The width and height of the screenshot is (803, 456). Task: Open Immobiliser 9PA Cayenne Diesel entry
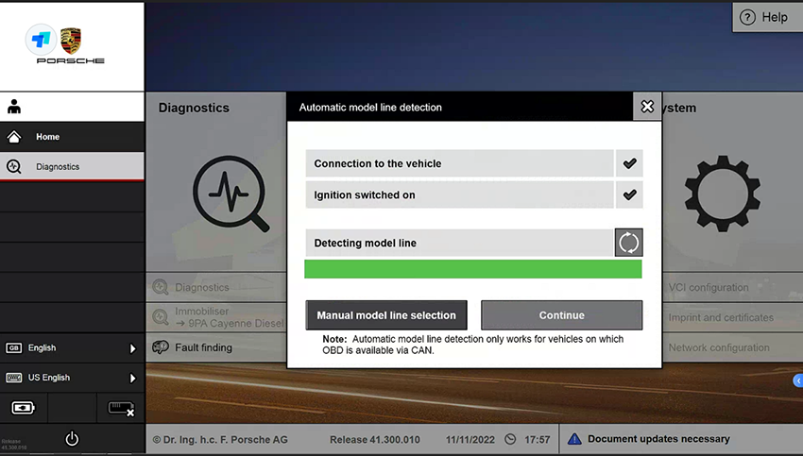pyautogui.click(x=216, y=317)
